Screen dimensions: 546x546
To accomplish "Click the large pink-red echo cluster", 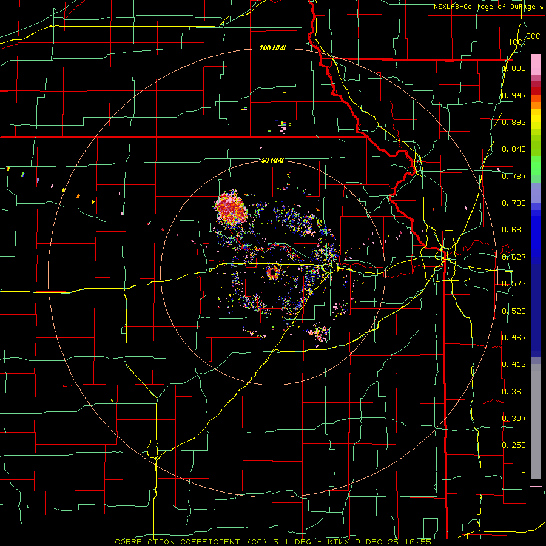I will (231, 209).
